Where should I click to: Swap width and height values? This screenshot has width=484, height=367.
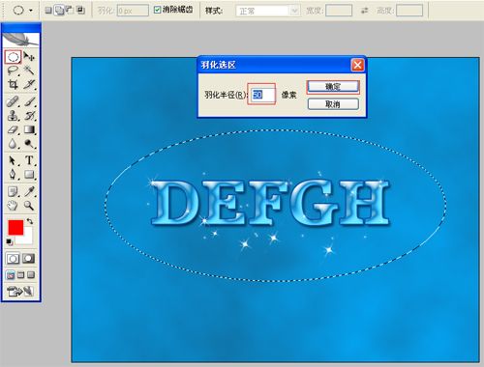click(x=364, y=11)
